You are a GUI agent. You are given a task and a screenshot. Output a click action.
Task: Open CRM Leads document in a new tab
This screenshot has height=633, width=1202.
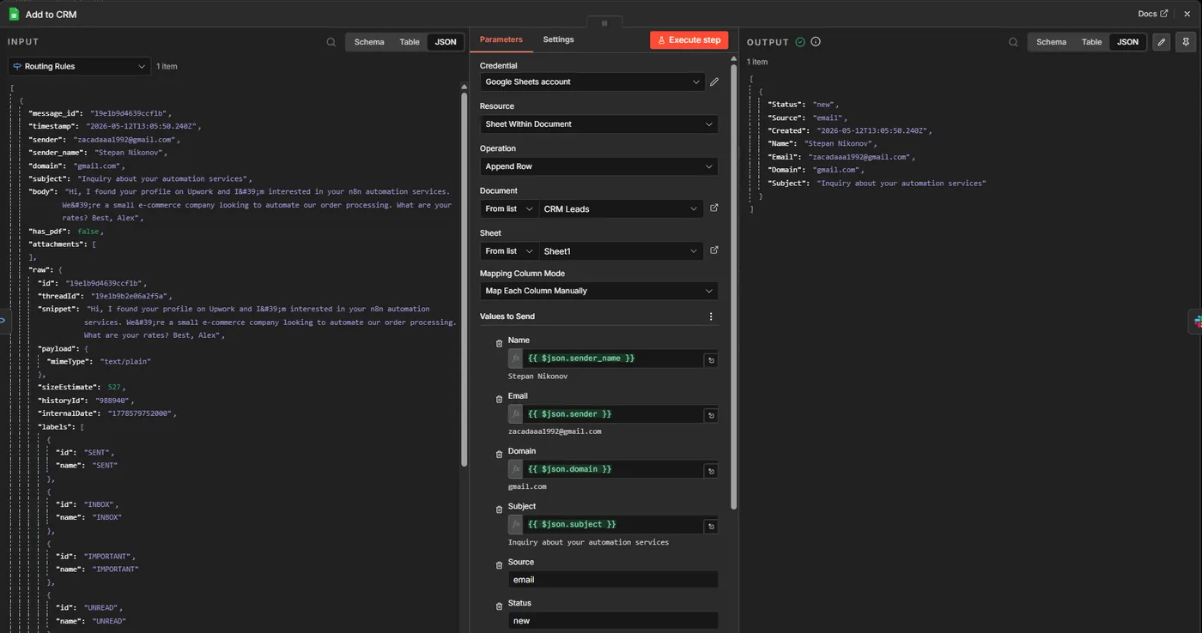click(x=714, y=208)
